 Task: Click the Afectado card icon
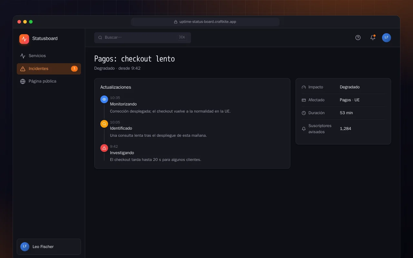(x=304, y=100)
